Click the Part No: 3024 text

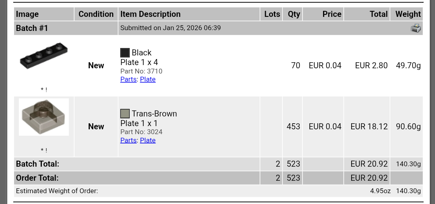coord(141,132)
